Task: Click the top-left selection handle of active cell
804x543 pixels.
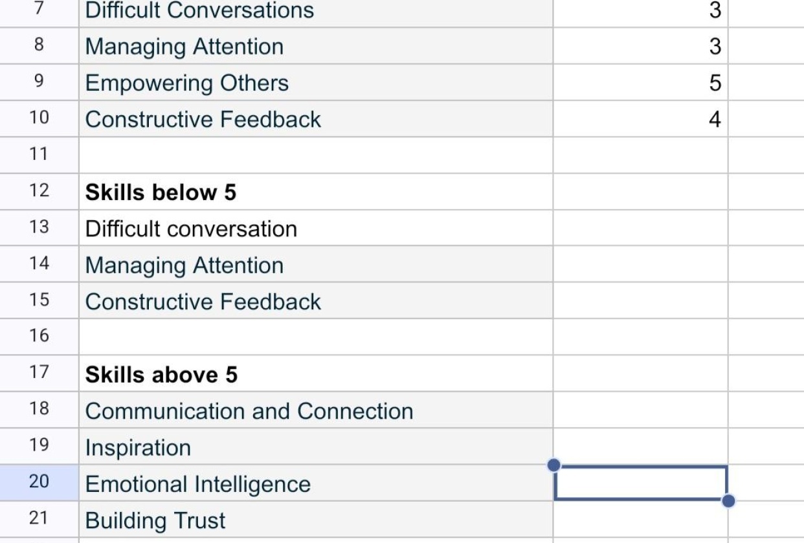Action: pos(553,465)
